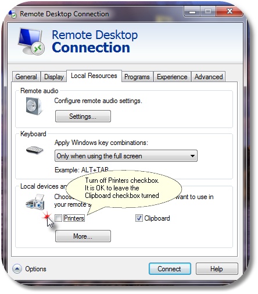Image resolution: width=258 pixels, height=294 pixels.
Task: Click 'Apply Windows key combinations:' label
Action: click(x=101, y=143)
